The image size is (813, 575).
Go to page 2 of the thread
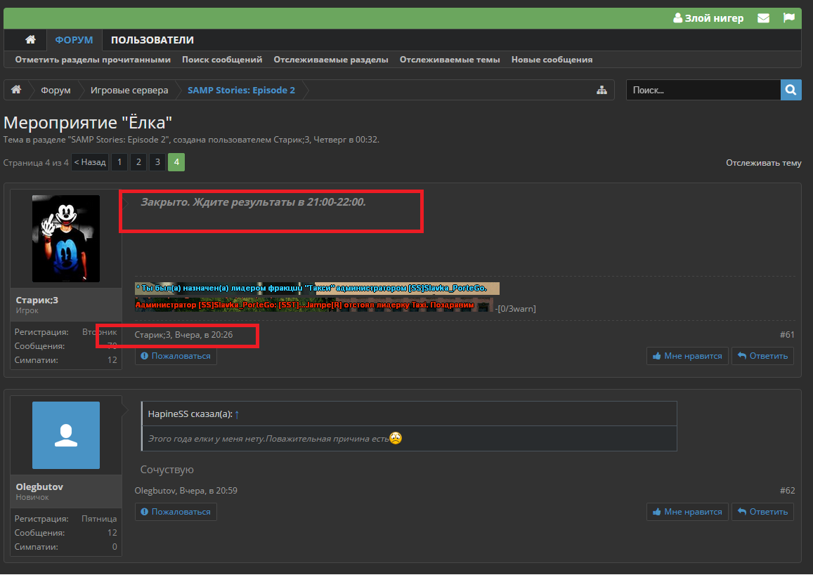click(138, 162)
